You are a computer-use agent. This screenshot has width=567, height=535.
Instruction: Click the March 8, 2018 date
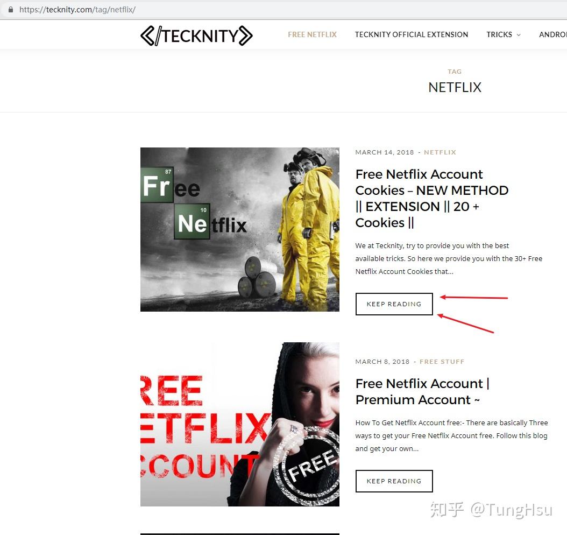pyautogui.click(x=382, y=362)
